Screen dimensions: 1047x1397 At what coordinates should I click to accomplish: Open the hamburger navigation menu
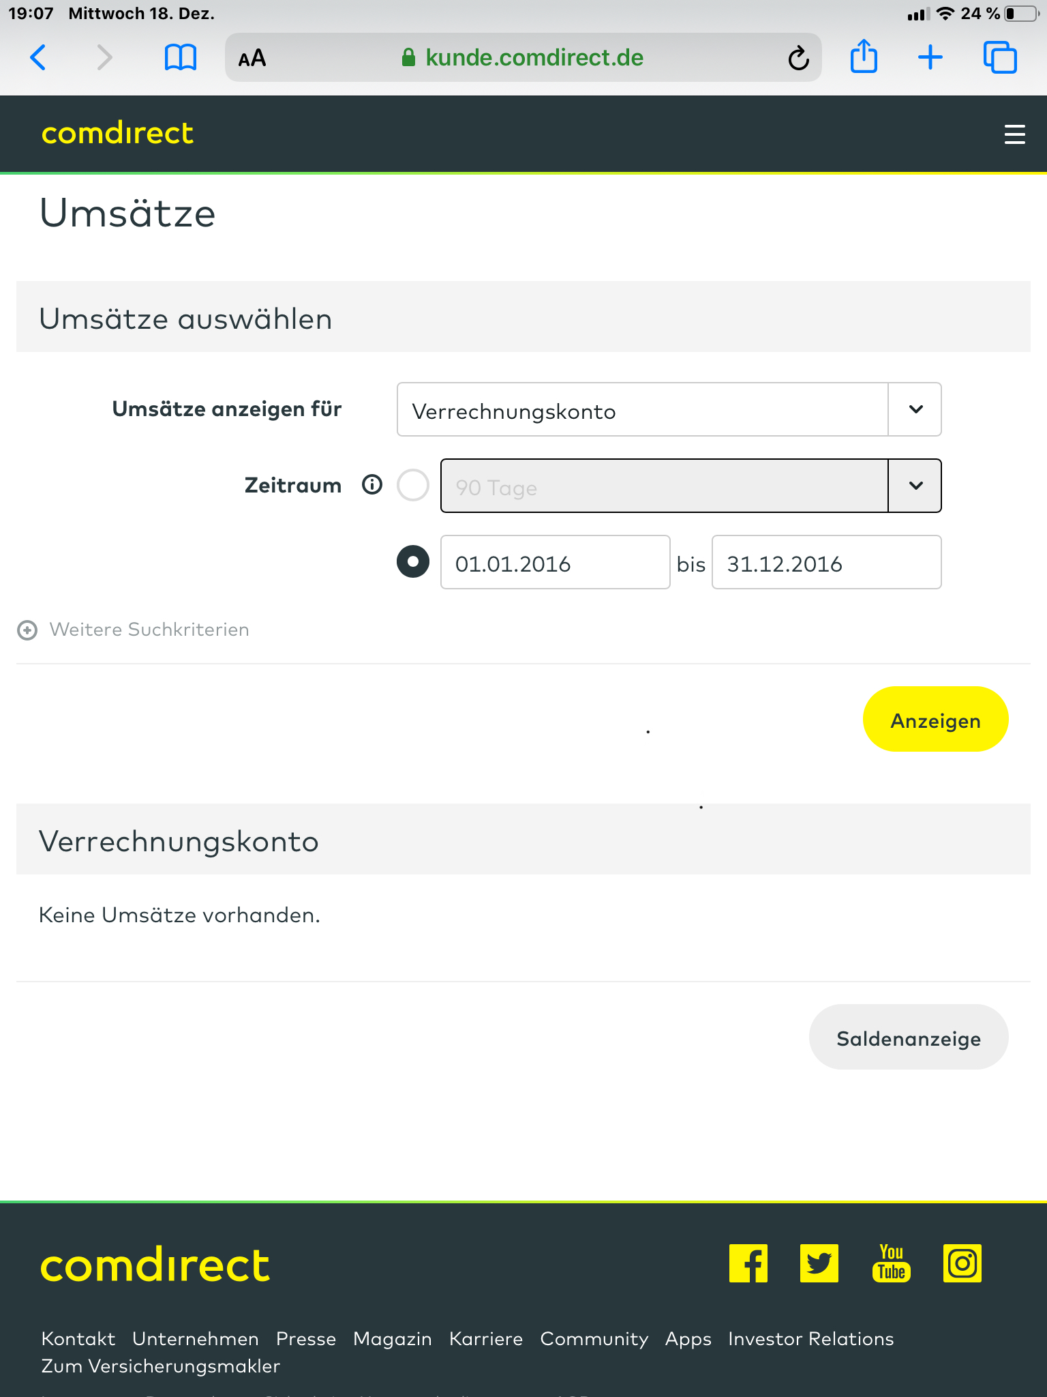click(1014, 134)
